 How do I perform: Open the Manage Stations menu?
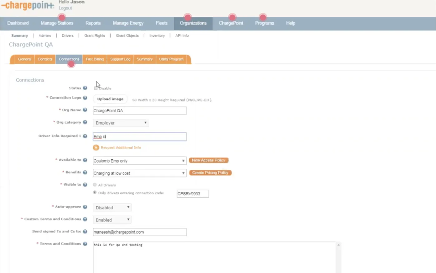pyautogui.click(x=57, y=23)
